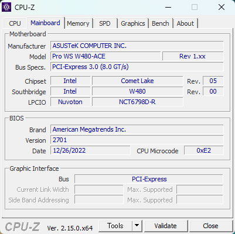Open the CPU tab
Viewport: 235px width, 234px height.
click(x=15, y=23)
